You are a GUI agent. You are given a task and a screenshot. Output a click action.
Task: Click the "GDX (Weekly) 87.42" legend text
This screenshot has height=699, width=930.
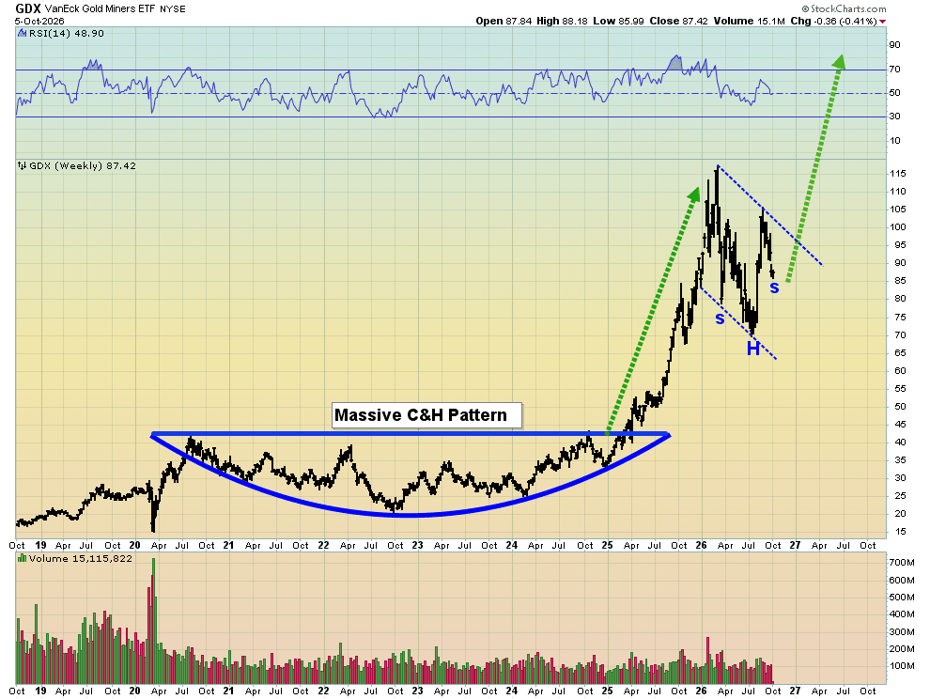pos(83,165)
